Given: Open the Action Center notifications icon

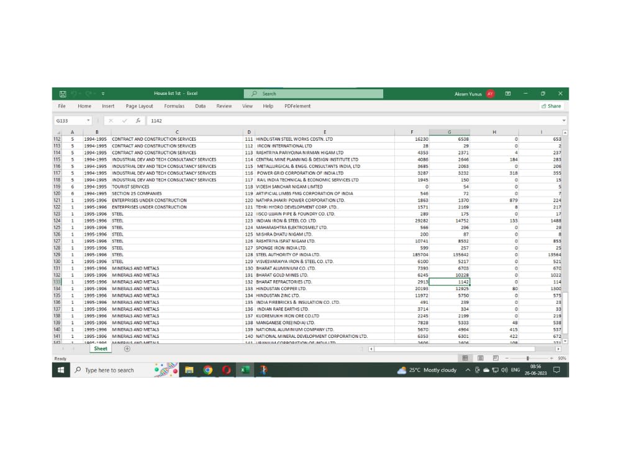Looking at the screenshot, I should (x=556, y=370).
